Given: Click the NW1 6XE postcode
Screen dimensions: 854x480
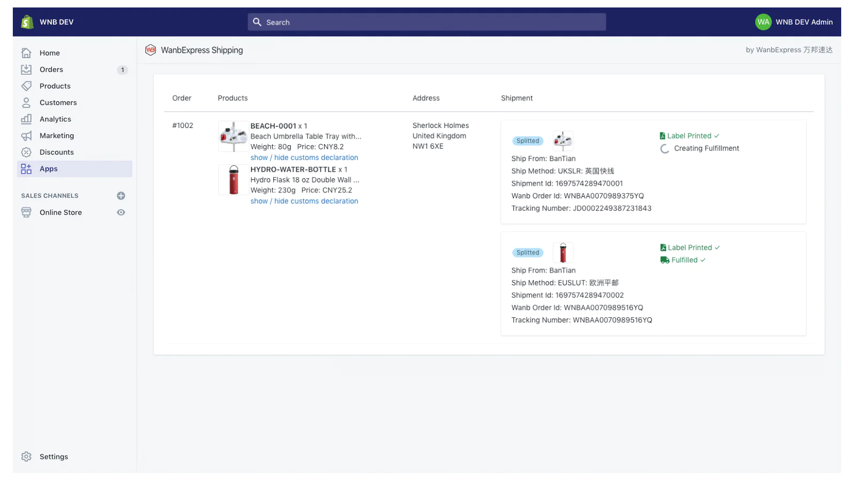Looking at the screenshot, I should tap(428, 146).
